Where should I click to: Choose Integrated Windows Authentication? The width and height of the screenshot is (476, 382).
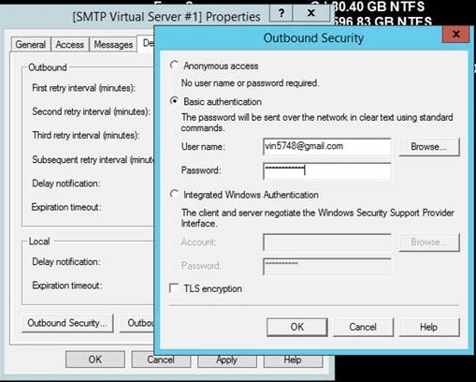tap(174, 194)
